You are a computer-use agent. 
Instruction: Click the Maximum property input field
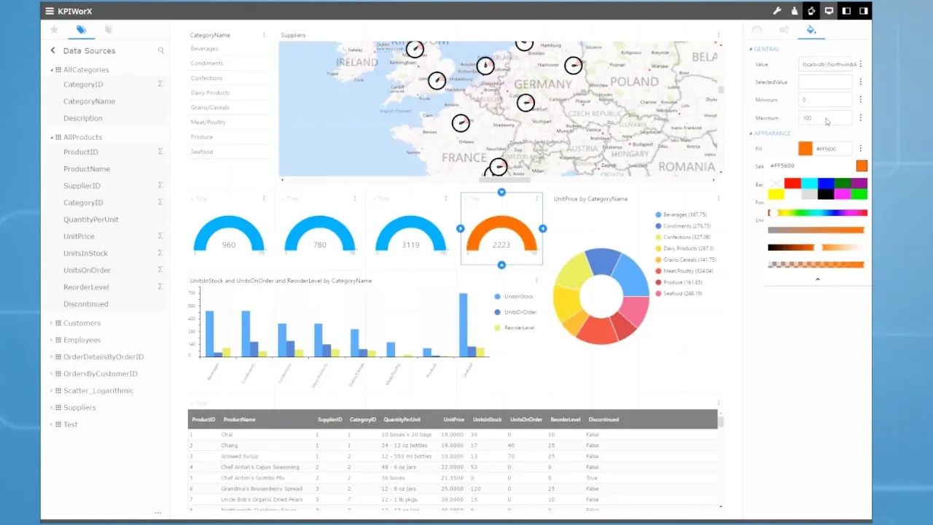[x=825, y=117]
